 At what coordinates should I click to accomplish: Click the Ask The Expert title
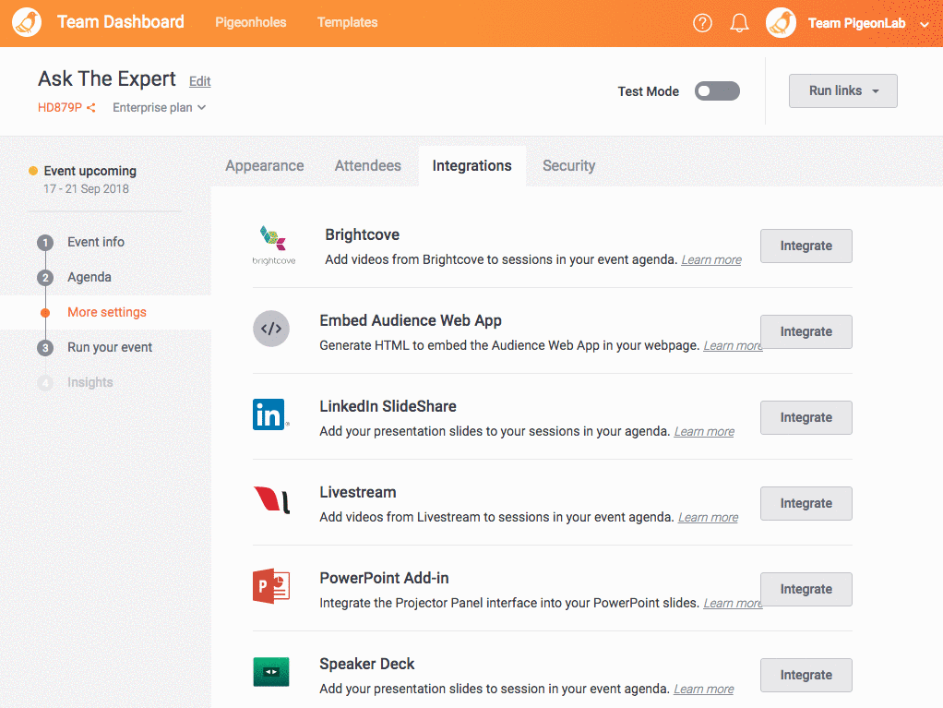107,78
